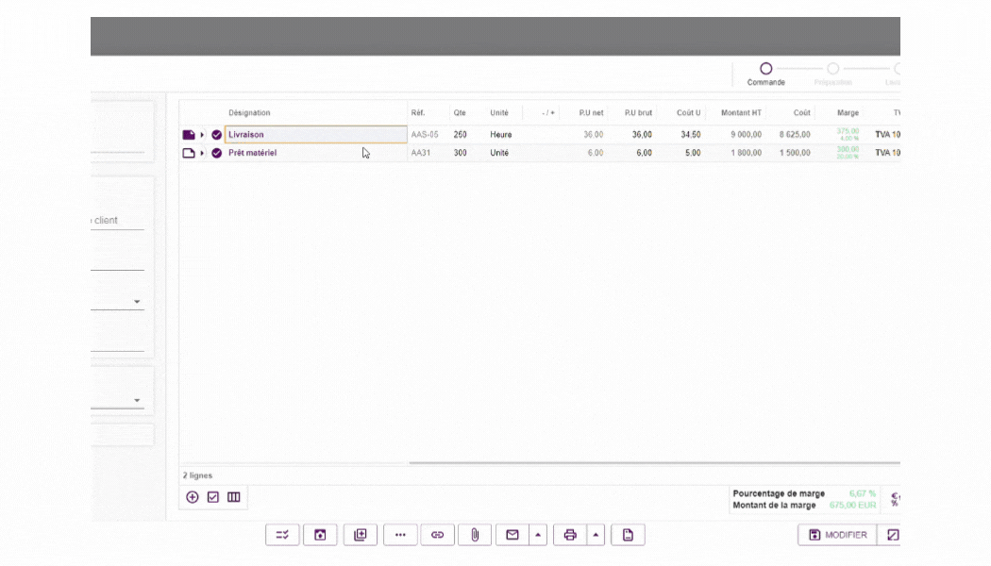
Task: Click the horizontal scrollbar under the table
Action: [x=654, y=463]
